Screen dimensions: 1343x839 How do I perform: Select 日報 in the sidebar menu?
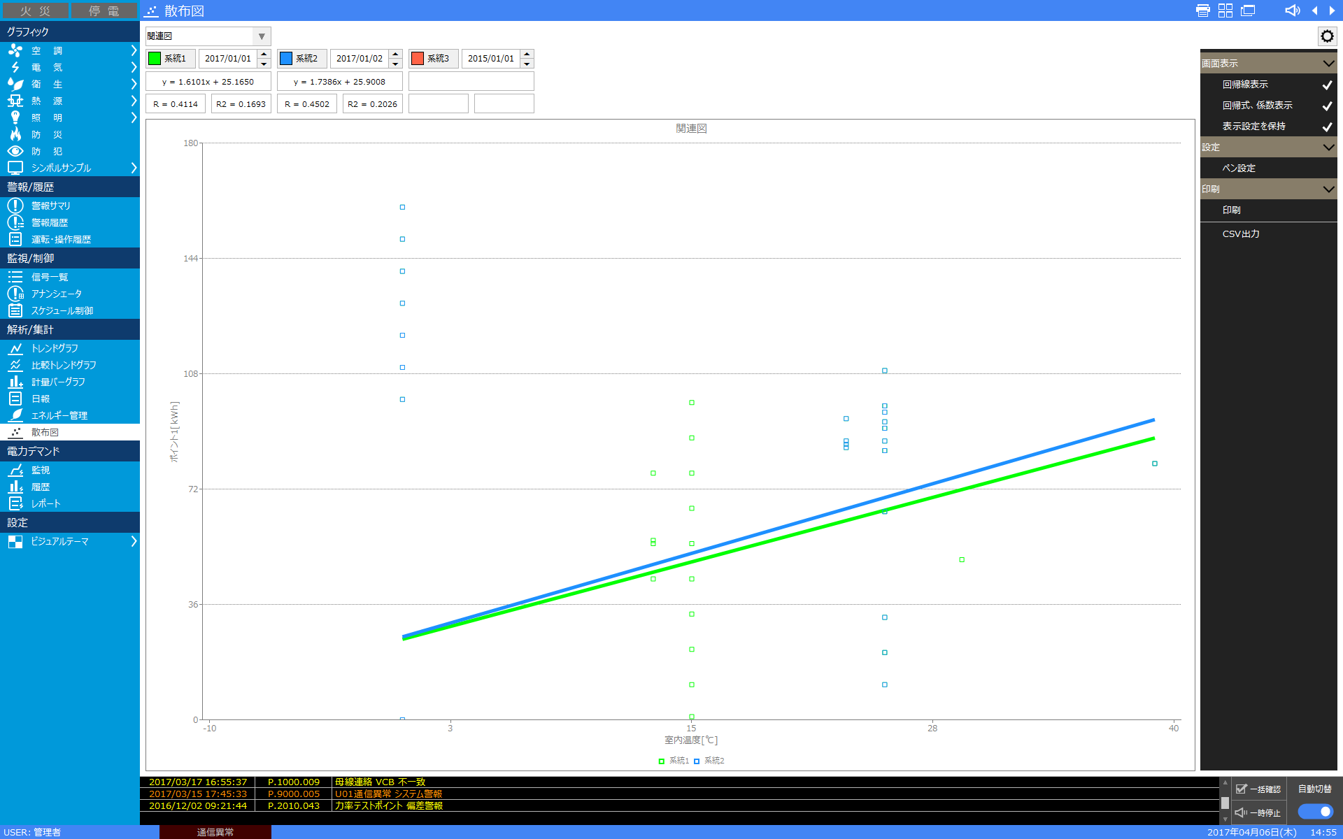tap(41, 399)
